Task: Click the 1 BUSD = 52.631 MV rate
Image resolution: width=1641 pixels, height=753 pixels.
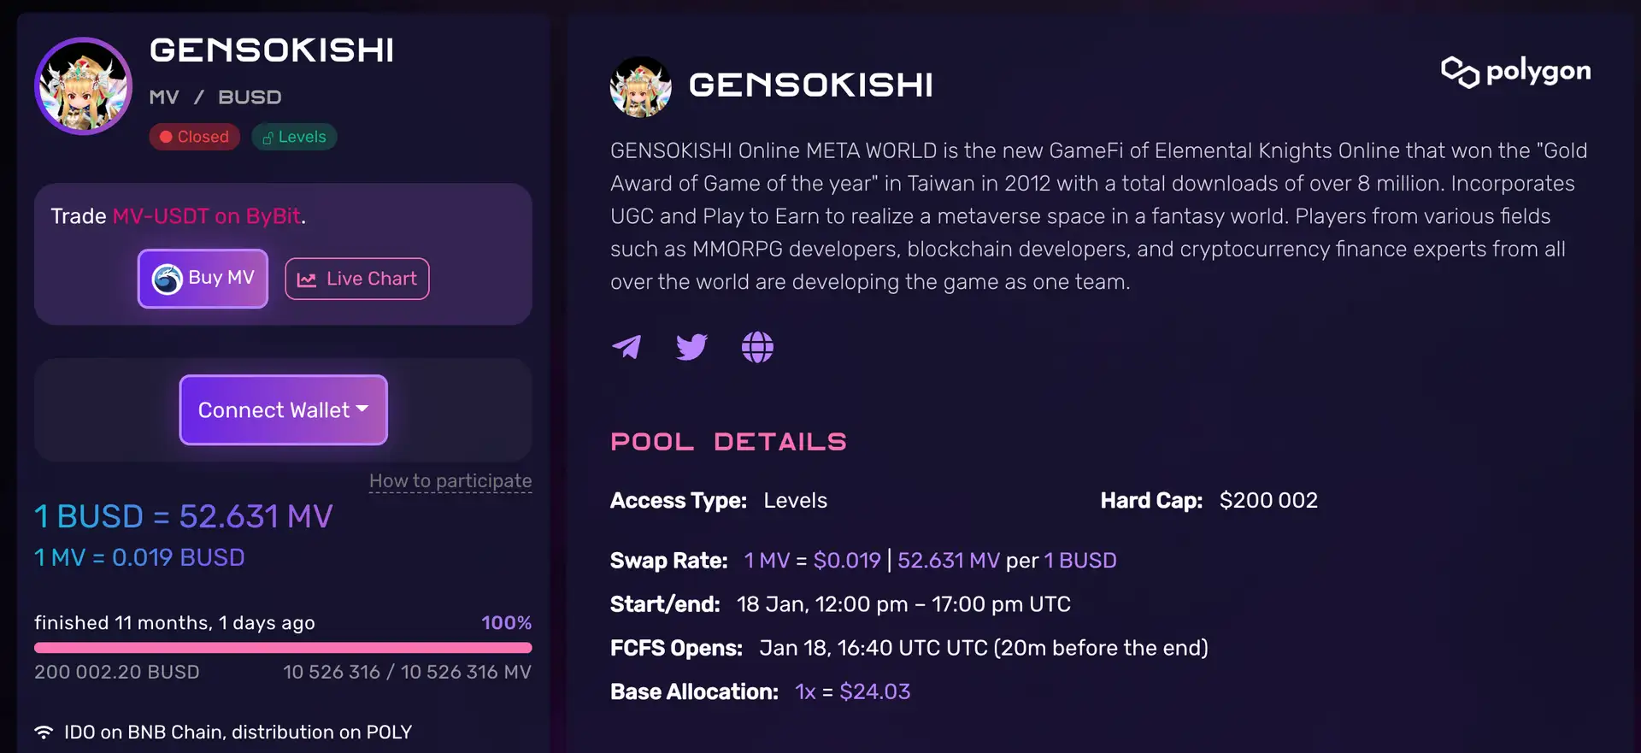Action: pyautogui.click(x=183, y=516)
